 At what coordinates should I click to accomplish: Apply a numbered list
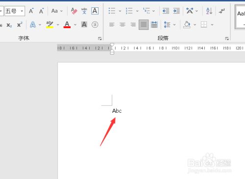point(129,11)
